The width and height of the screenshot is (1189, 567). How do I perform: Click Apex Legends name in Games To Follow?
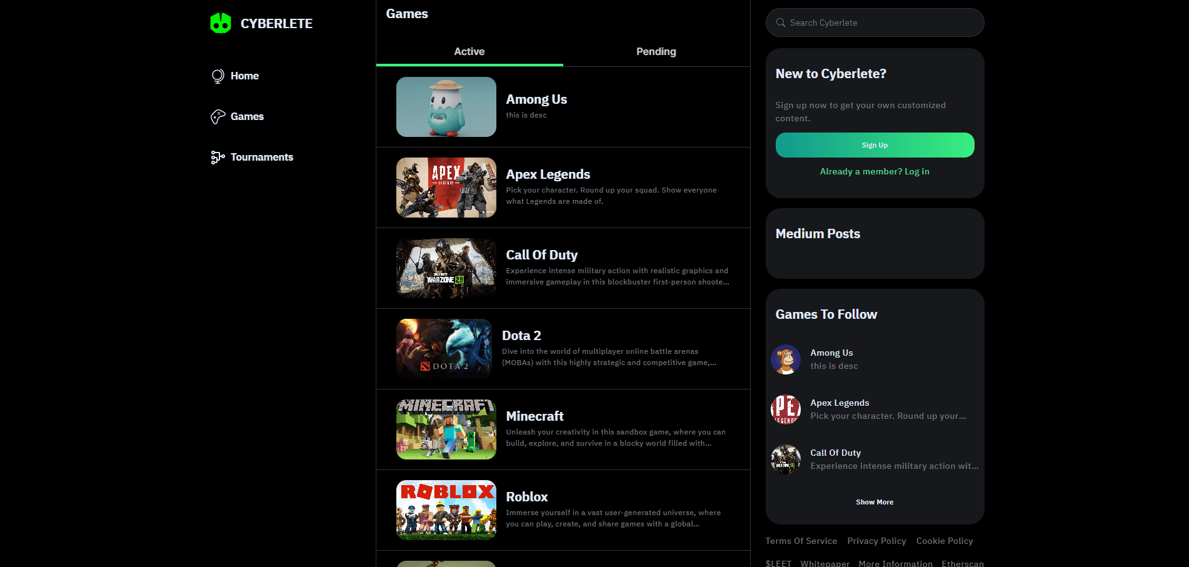(x=840, y=403)
